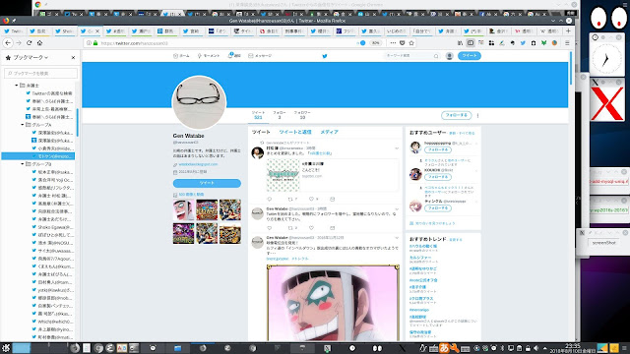630x354 pixels.
Task: Click site info icon beside the padlock
Action: 89,43
